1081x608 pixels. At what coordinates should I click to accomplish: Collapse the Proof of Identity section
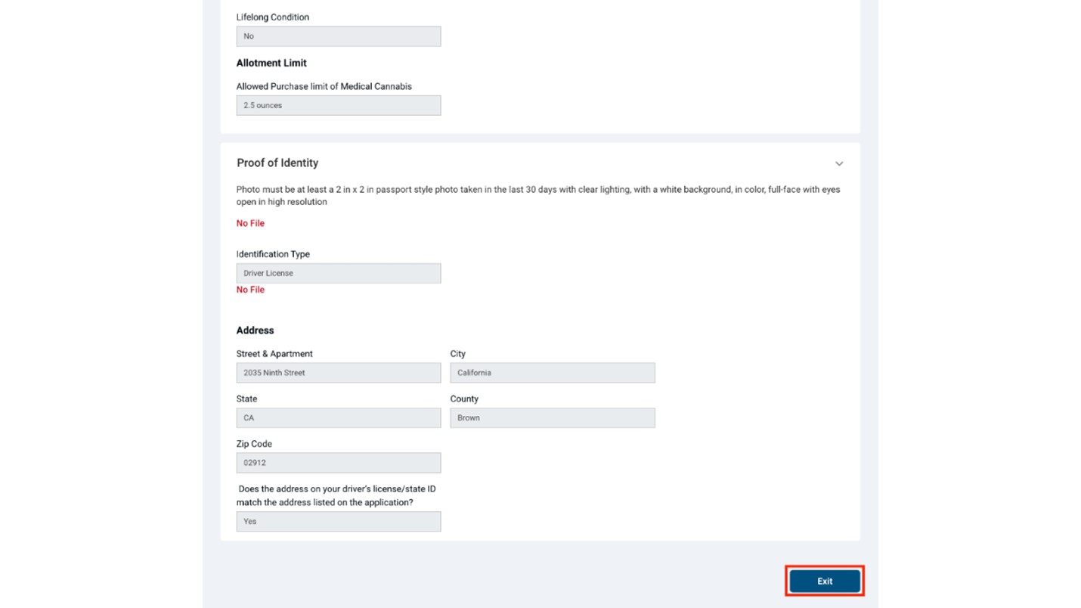[839, 163]
